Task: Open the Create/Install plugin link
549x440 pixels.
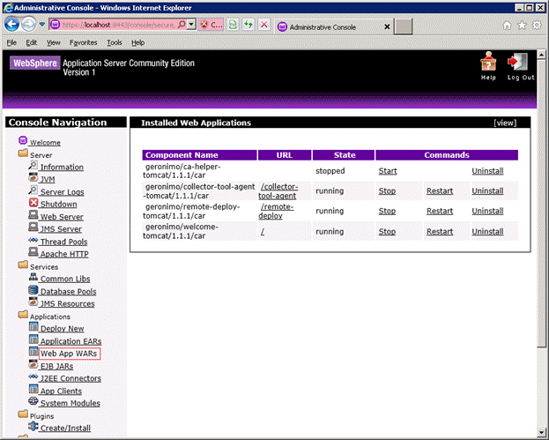Action: click(x=65, y=428)
